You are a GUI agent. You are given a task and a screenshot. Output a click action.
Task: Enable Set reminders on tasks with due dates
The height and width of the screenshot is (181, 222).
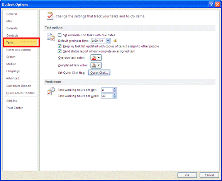coord(59,35)
